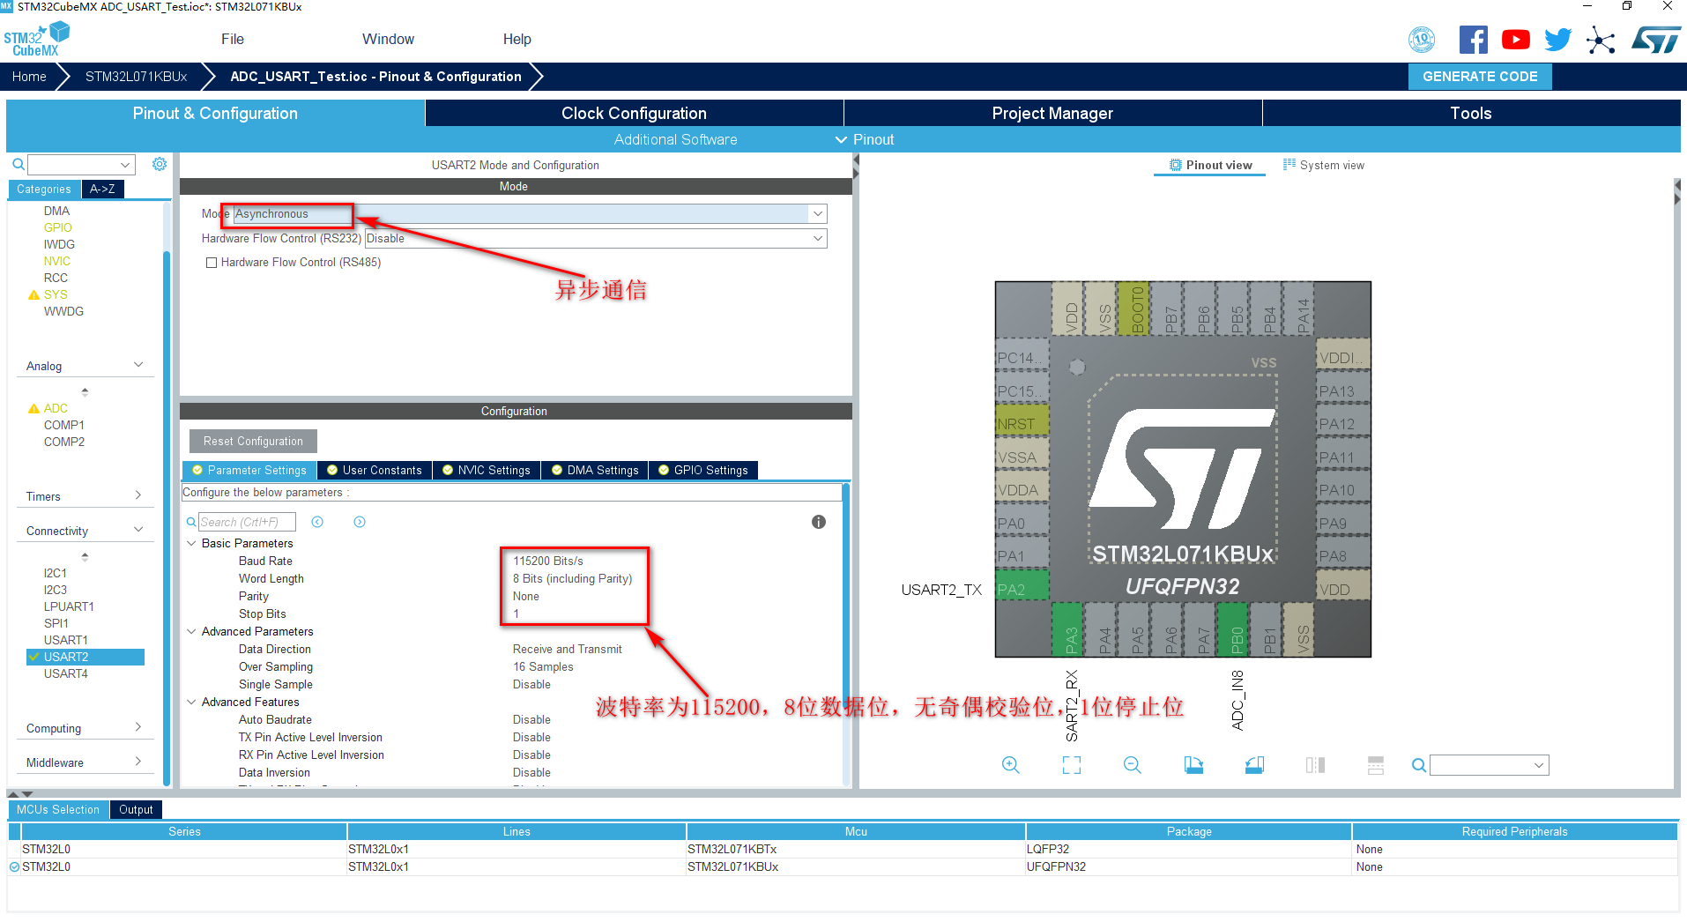Open the Twitter icon link
The image size is (1687, 922).
tap(1557, 40)
